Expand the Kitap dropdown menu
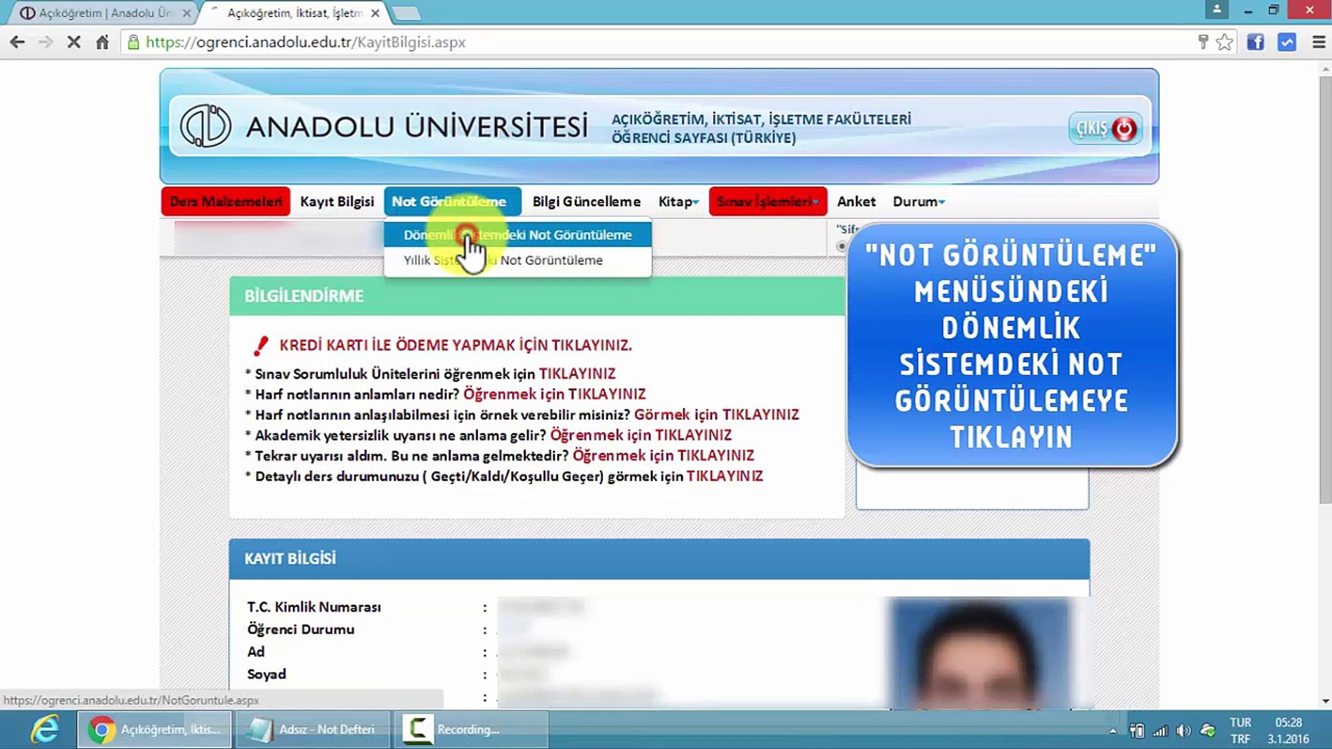Image resolution: width=1332 pixels, height=749 pixels. [678, 202]
